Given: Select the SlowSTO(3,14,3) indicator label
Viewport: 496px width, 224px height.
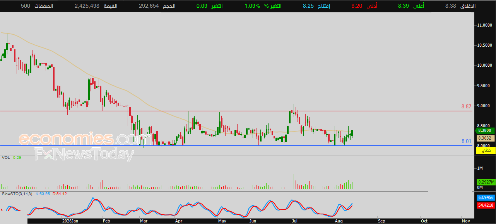Looking at the screenshot, I should click(x=17, y=194).
